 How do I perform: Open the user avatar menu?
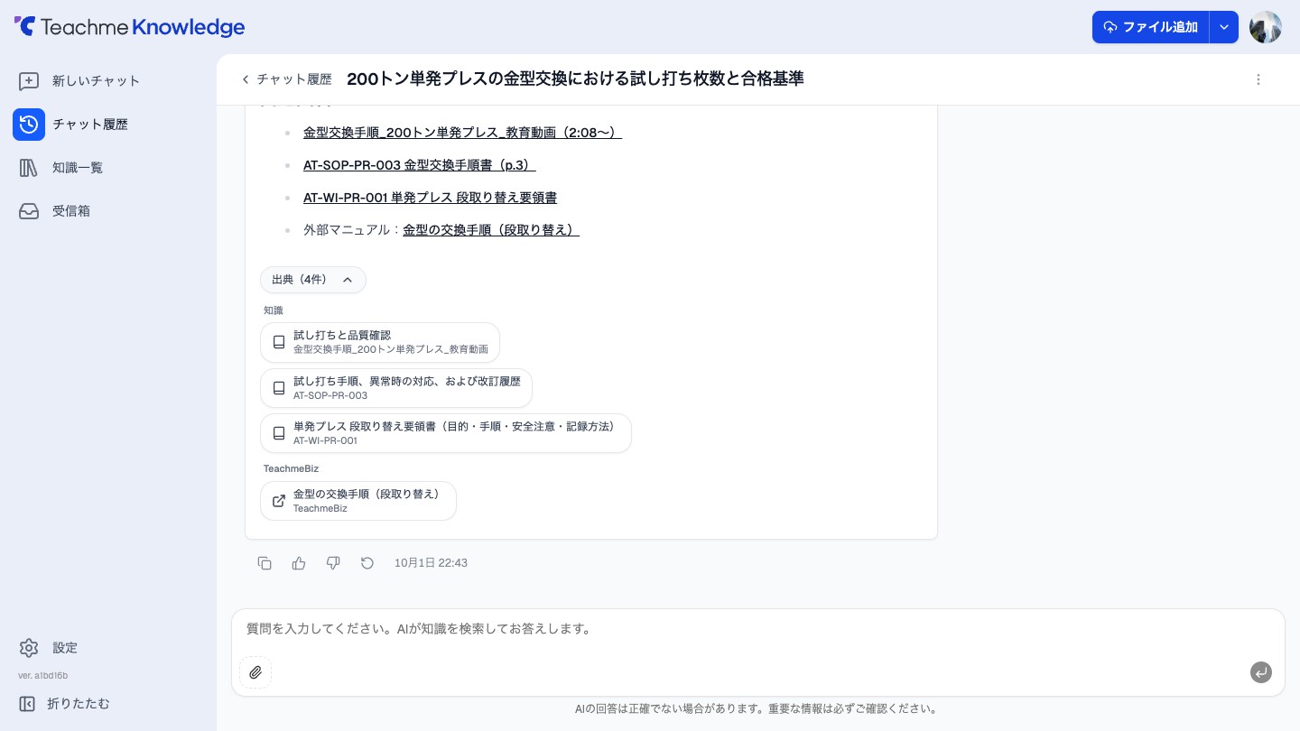tap(1266, 27)
